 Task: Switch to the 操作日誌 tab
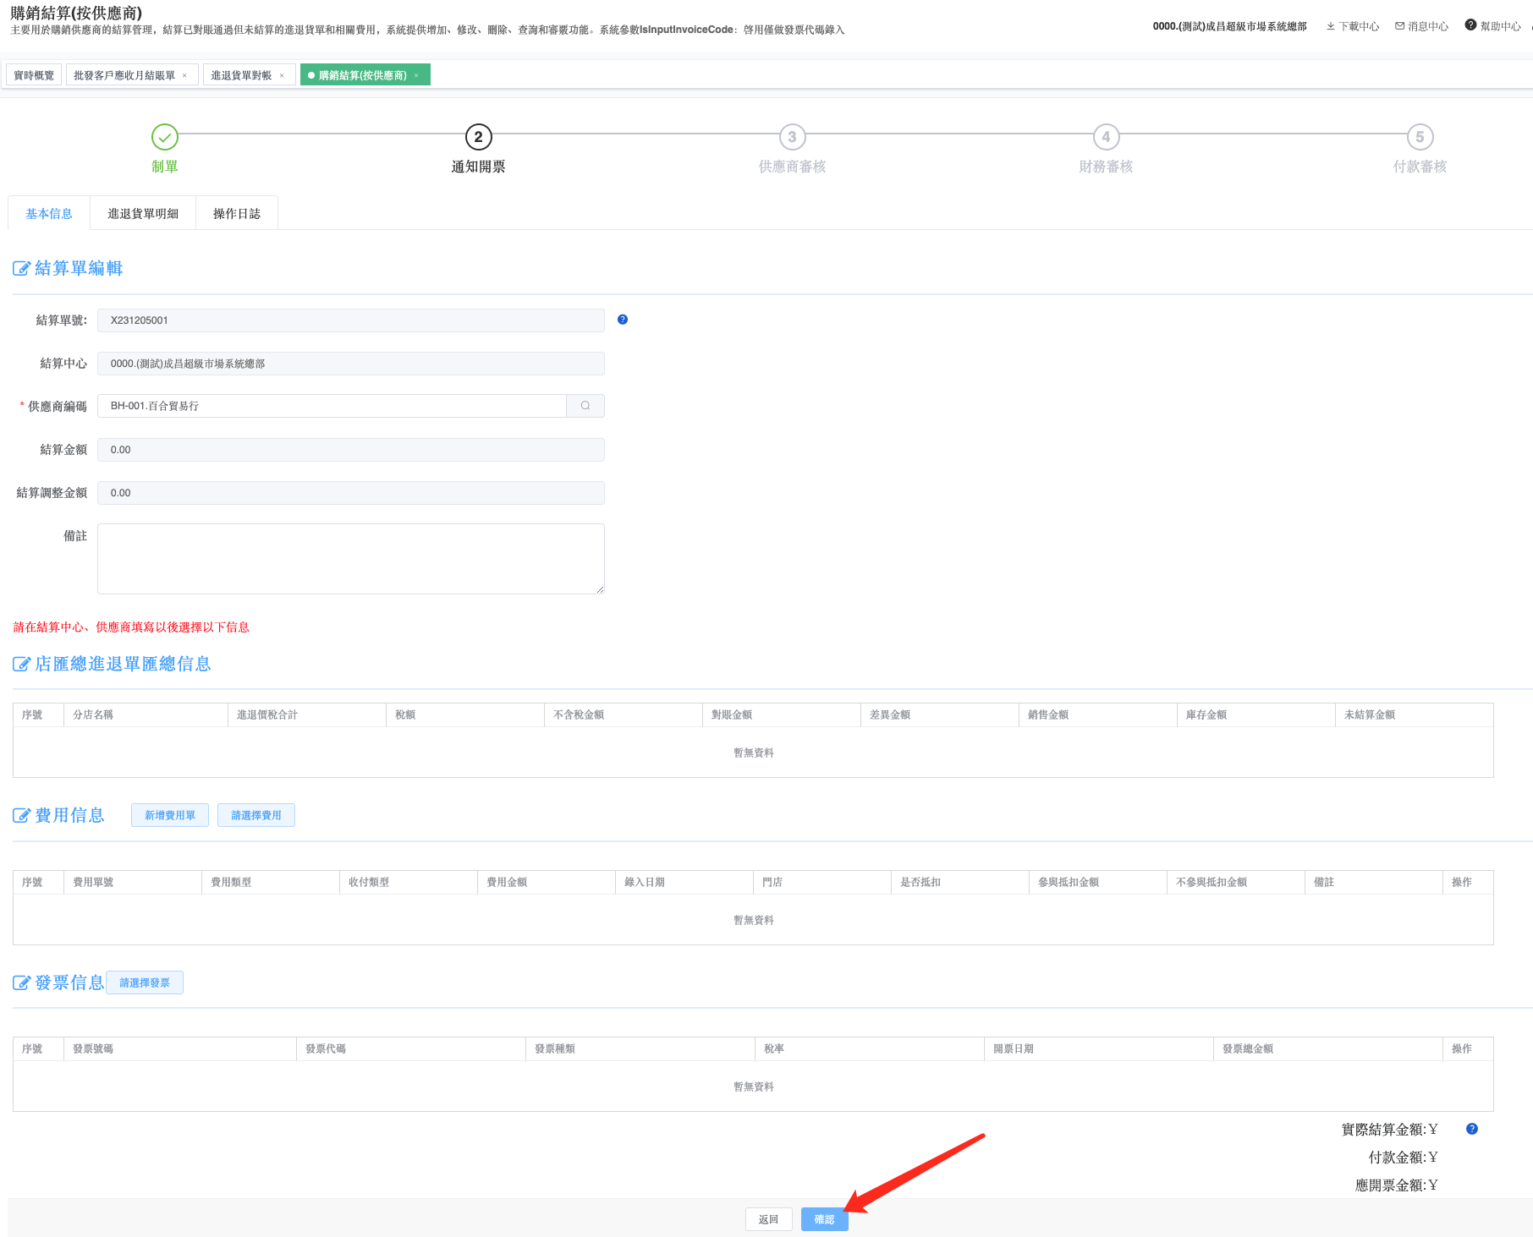pyautogui.click(x=237, y=214)
